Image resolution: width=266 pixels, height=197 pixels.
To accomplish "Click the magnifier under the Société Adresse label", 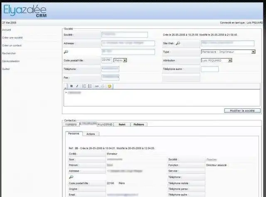I will [x=66, y=52].
